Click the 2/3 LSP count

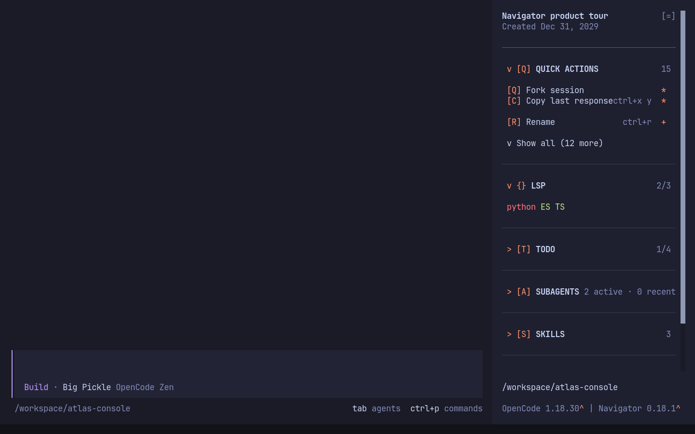coord(664,186)
